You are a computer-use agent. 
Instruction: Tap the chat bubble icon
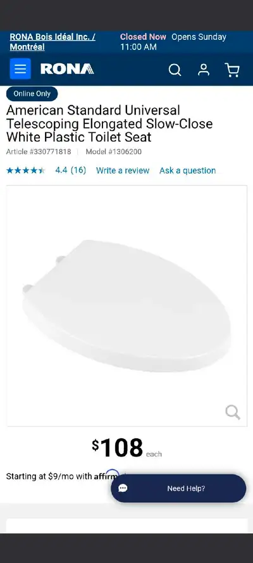(123, 488)
